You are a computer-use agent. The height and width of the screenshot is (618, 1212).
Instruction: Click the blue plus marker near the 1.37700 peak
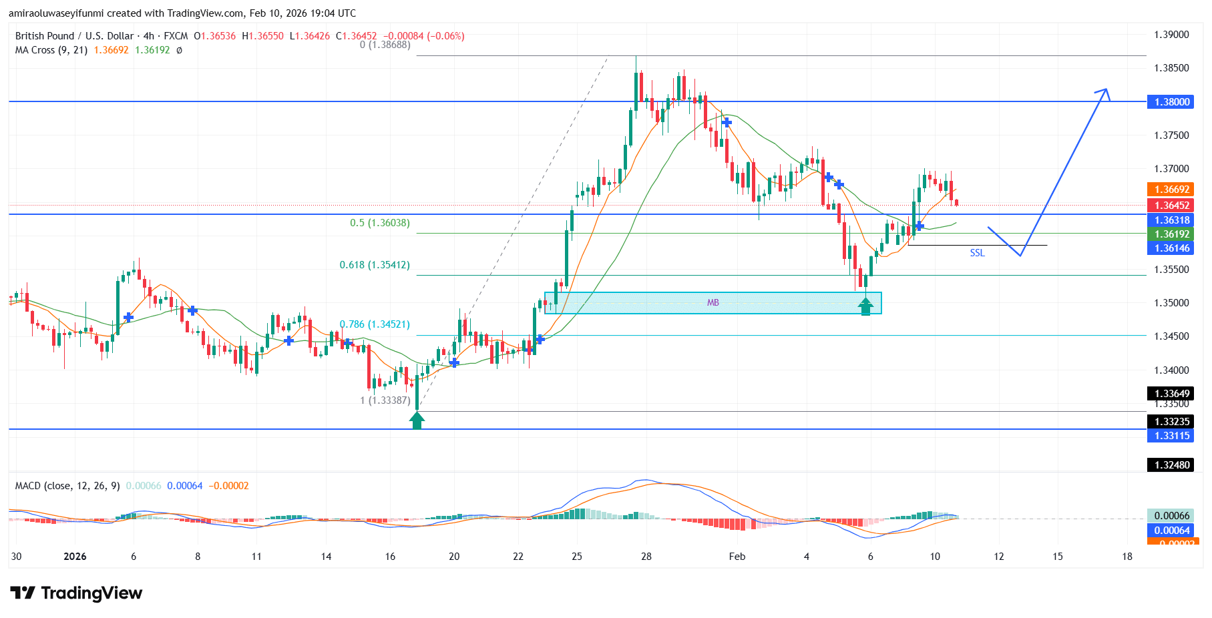tap(727, 122)
